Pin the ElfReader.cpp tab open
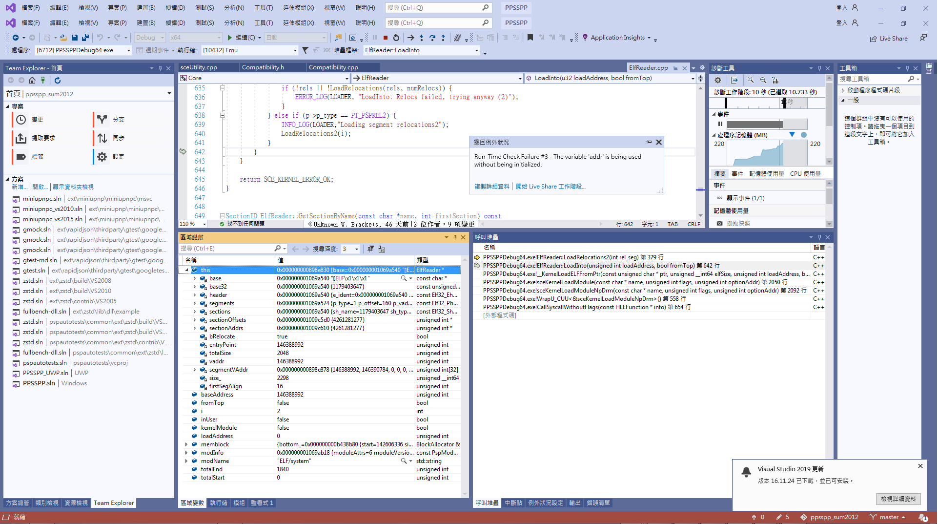938x524 pixels. coord(675,68)
